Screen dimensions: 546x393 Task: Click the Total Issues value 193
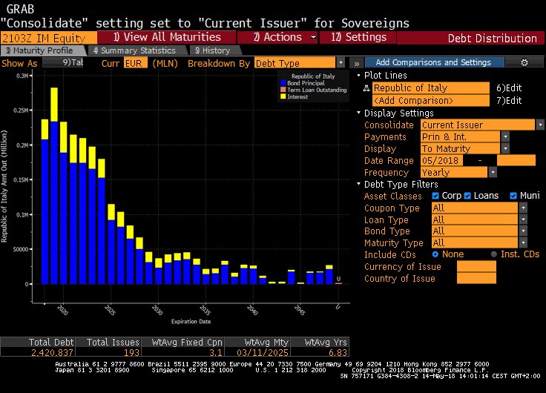131,353
